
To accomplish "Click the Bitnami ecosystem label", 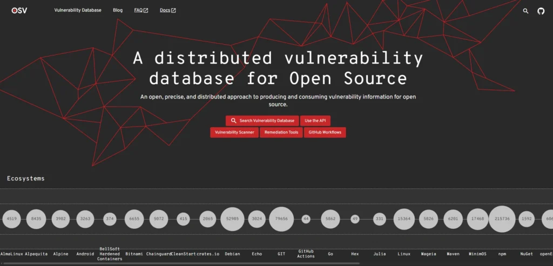I will point(134,254).
